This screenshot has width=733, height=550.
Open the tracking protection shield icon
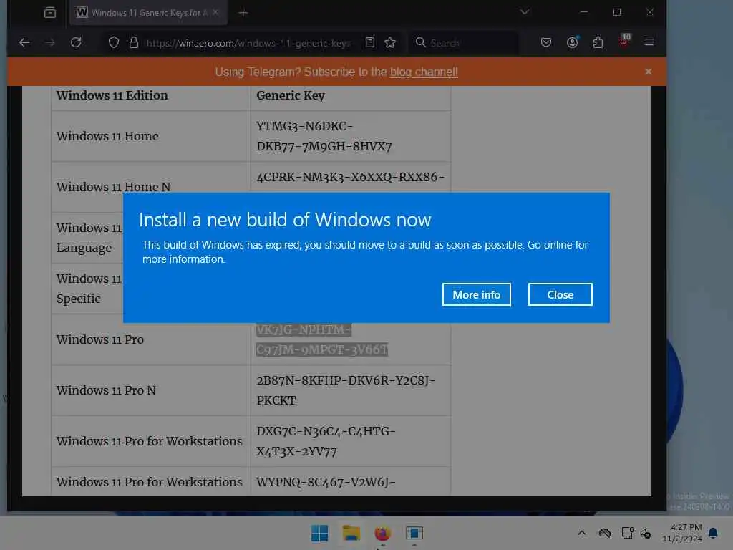114,42
